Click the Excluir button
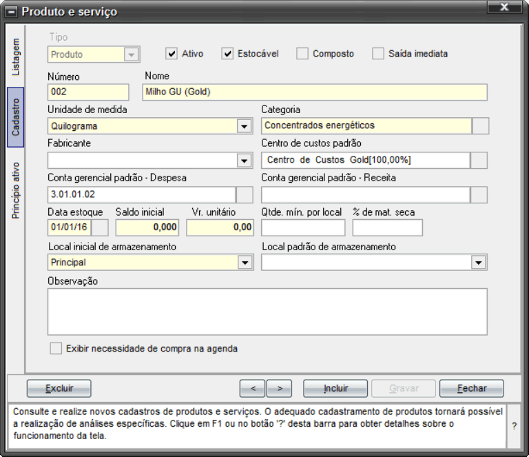529x457 pixels. coord(59,389)
